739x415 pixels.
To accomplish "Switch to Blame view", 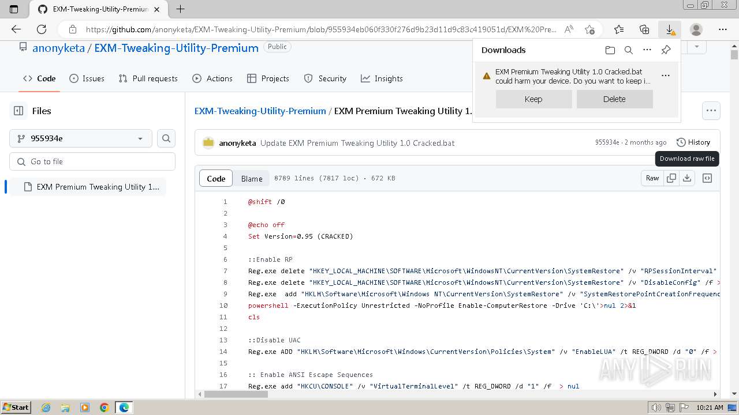I will pos(252,179).
